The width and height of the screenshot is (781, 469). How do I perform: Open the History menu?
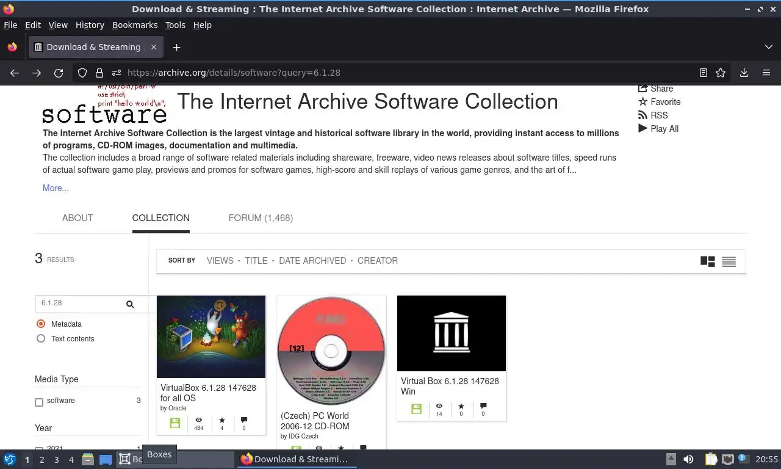[90, 25]
